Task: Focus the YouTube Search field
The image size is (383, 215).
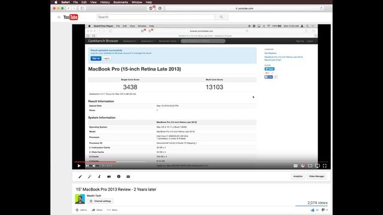Action: pos(156,17)
